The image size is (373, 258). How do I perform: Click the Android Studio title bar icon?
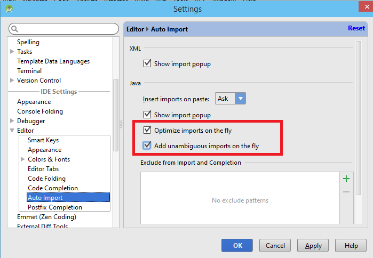click(9, 9)
